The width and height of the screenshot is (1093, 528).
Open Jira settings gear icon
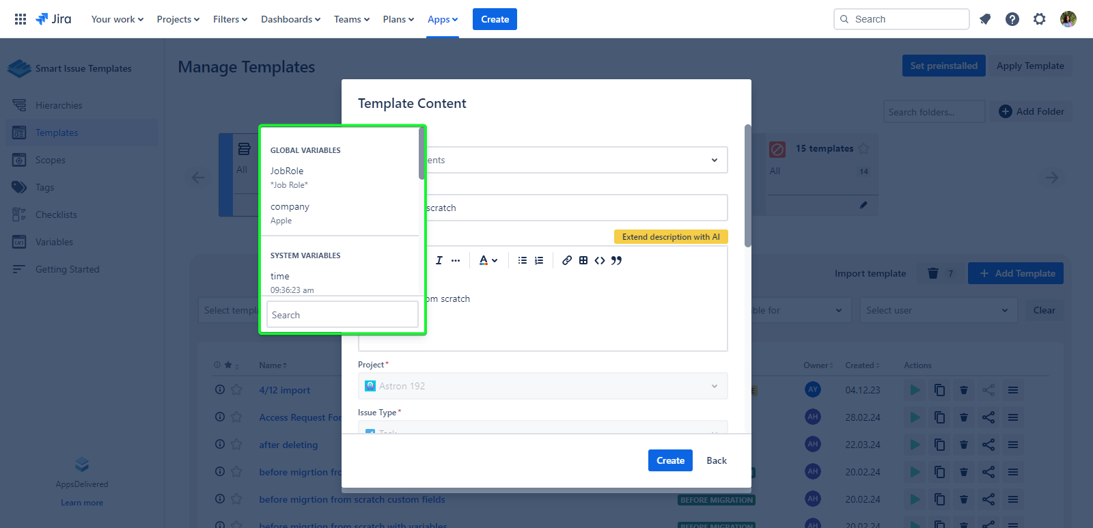[1039, 19]
